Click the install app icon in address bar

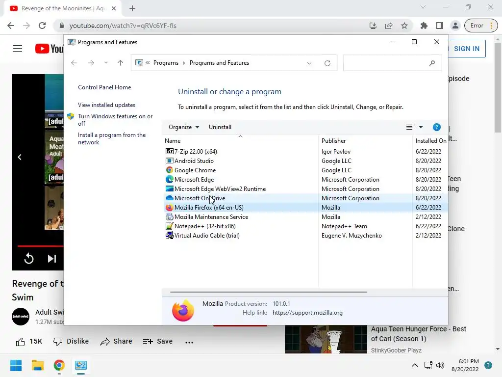(x=373, y=26)
